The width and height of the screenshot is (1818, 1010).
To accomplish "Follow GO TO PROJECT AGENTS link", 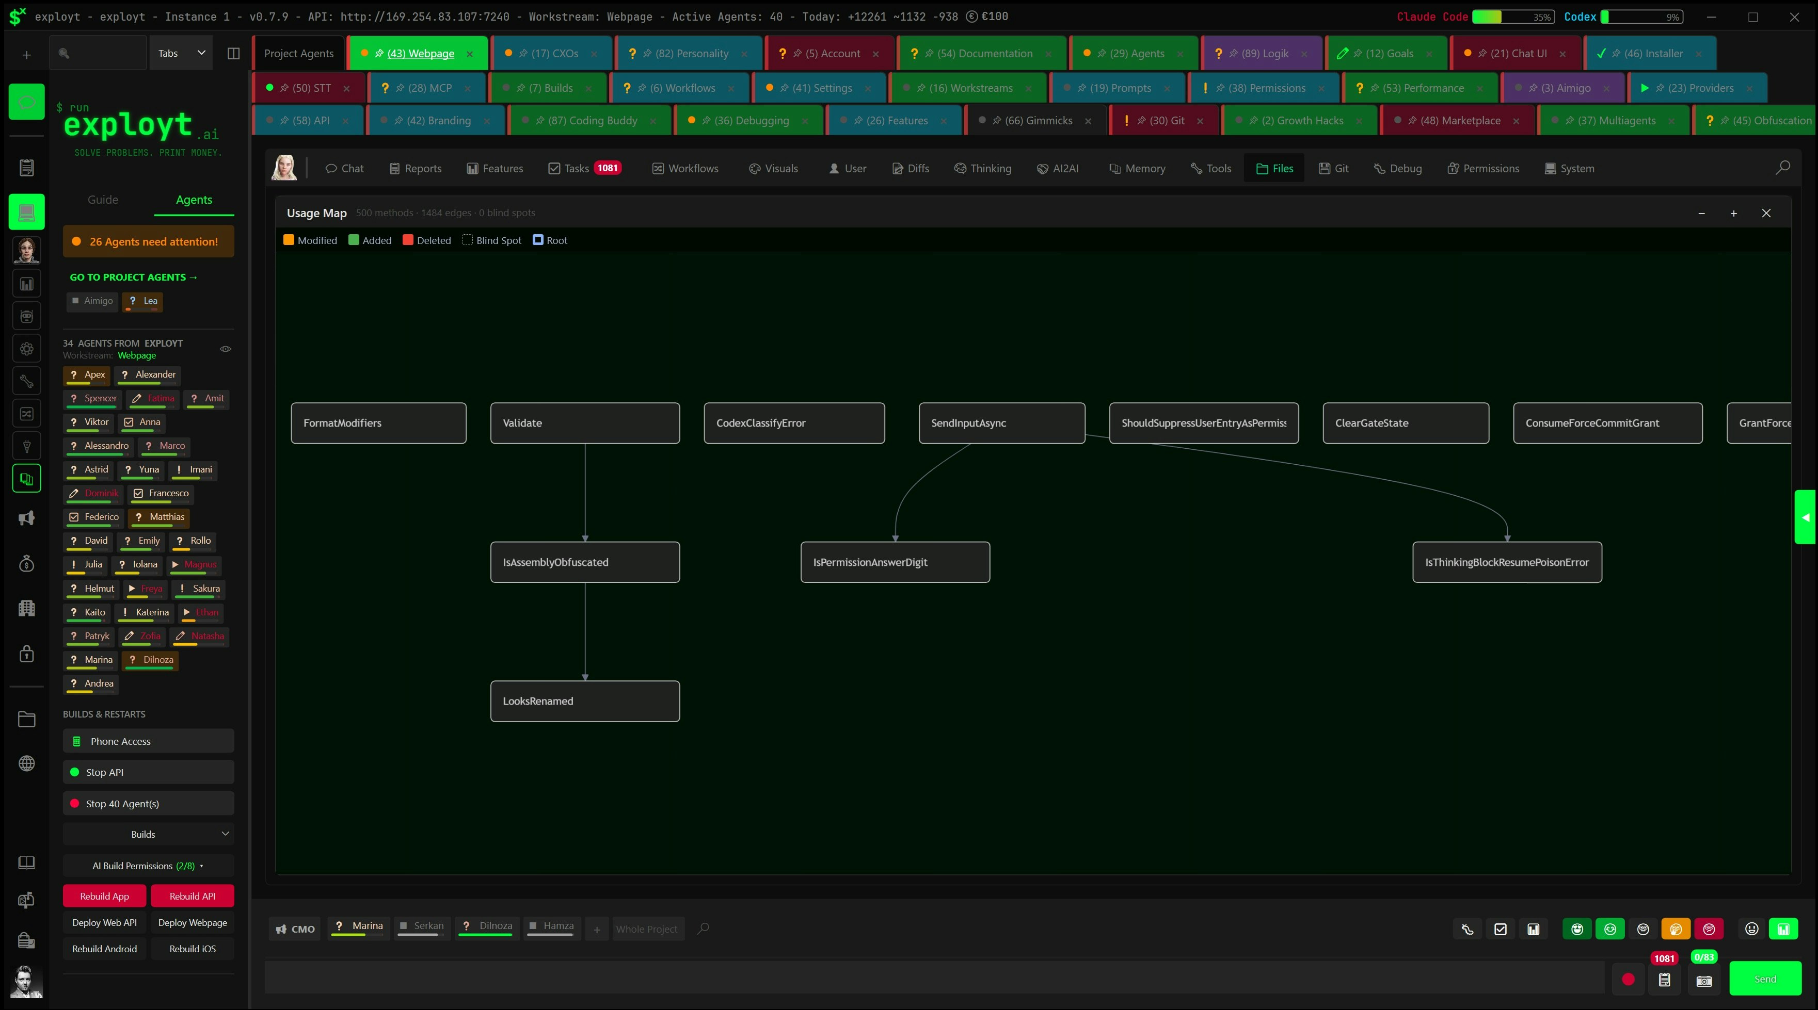I will tap(133, 277).
